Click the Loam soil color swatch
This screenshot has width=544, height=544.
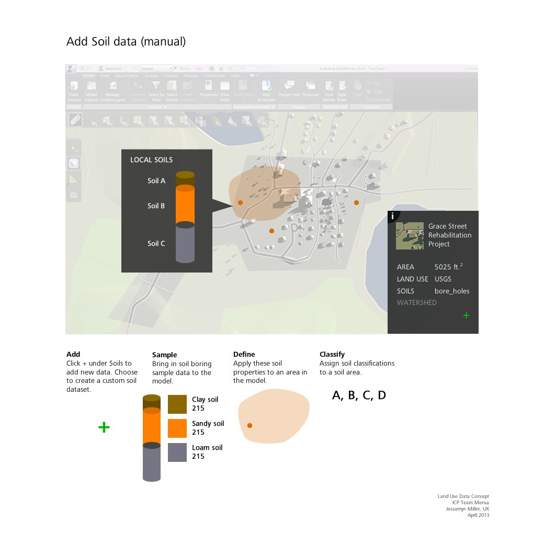[177, 452]
